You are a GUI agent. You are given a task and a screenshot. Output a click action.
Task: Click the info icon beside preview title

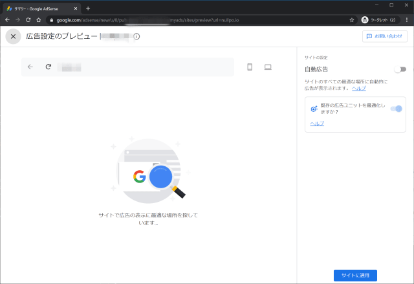point(136,36)
